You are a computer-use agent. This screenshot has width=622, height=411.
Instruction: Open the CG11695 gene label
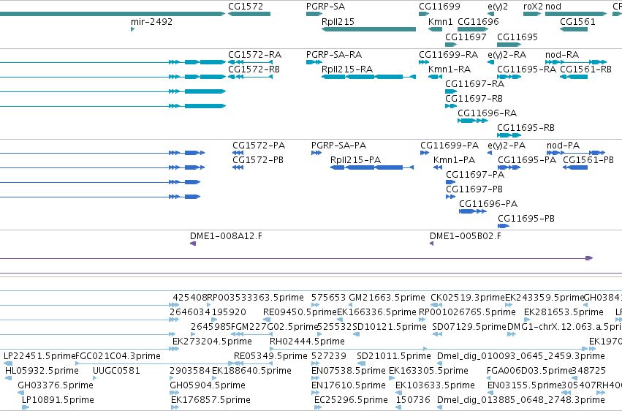pos(517,37)
